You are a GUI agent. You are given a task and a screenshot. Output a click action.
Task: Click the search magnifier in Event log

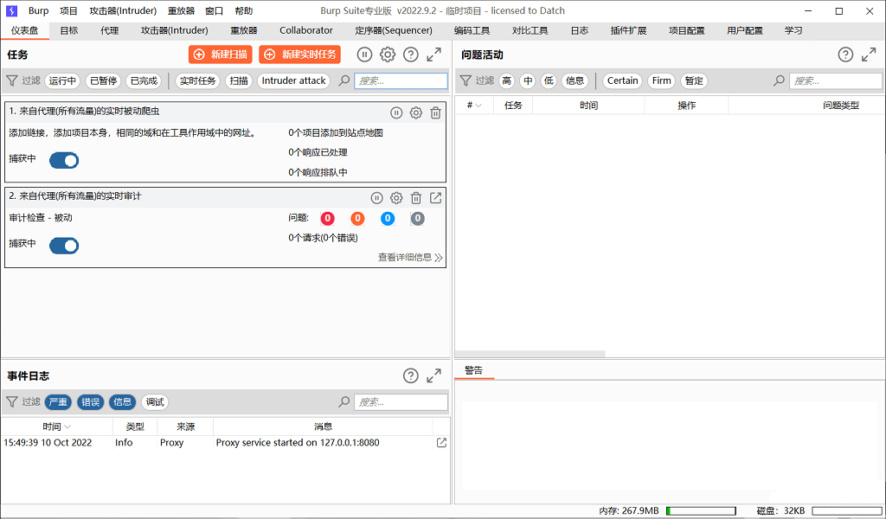[344, 402]
